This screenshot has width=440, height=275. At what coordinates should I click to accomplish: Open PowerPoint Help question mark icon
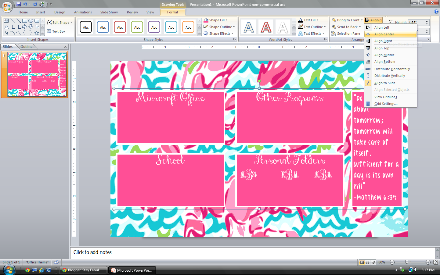(436, 12)
